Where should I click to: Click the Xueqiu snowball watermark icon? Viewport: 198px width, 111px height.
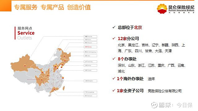point(154,105)
